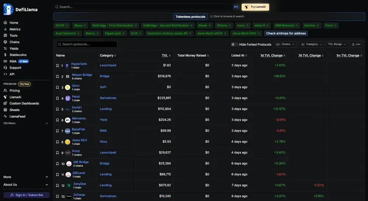This screenshot has width=368, height=201.
Task: Expand the Old Menu section
Action: click(46, 123)
